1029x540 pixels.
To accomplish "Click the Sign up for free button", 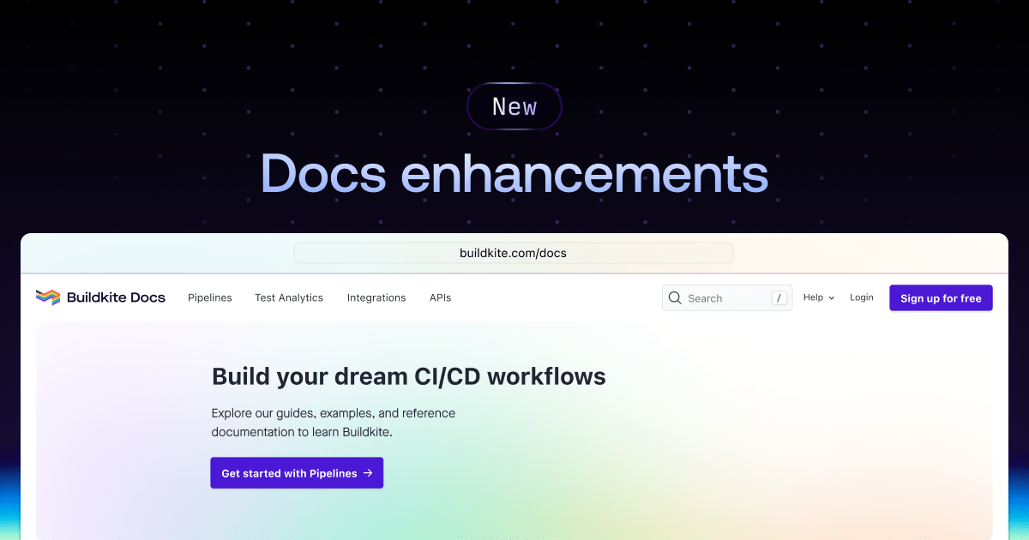I will coord(941,297).
